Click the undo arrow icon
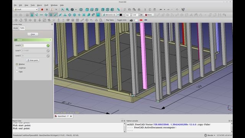This screenshot has width=245, height=138. point(161,10)
